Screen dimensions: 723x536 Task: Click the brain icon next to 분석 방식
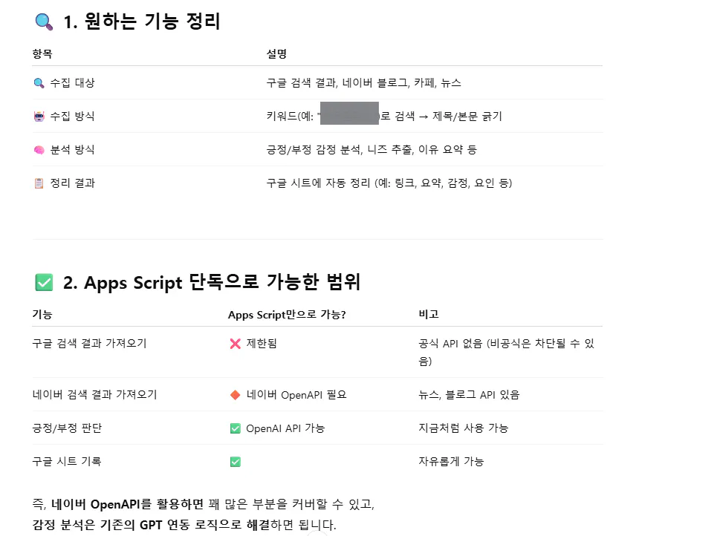click(39, 150)
